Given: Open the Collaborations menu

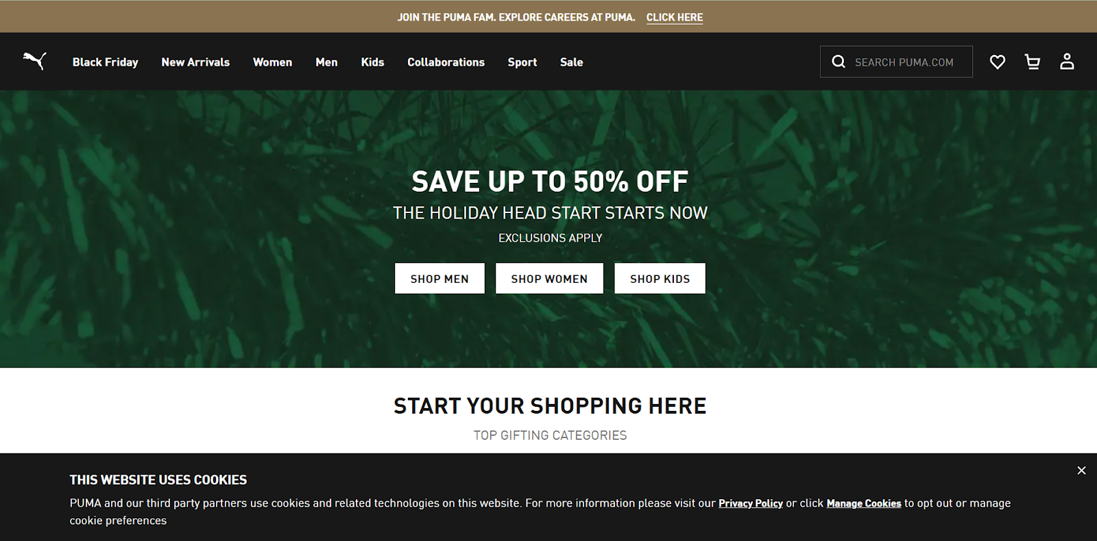Looking at the screenshot, I should pyautogui.click(x=446, y=62).
